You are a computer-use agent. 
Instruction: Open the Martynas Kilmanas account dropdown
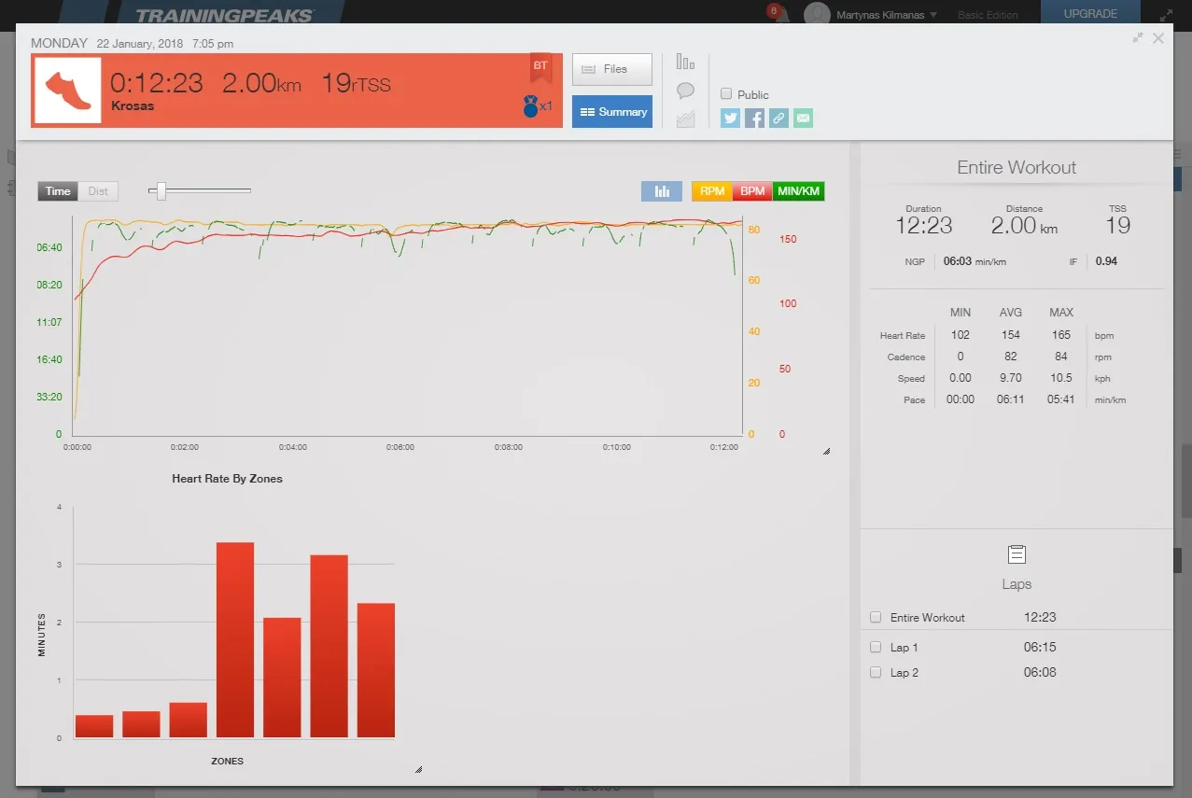coord(887,14)
